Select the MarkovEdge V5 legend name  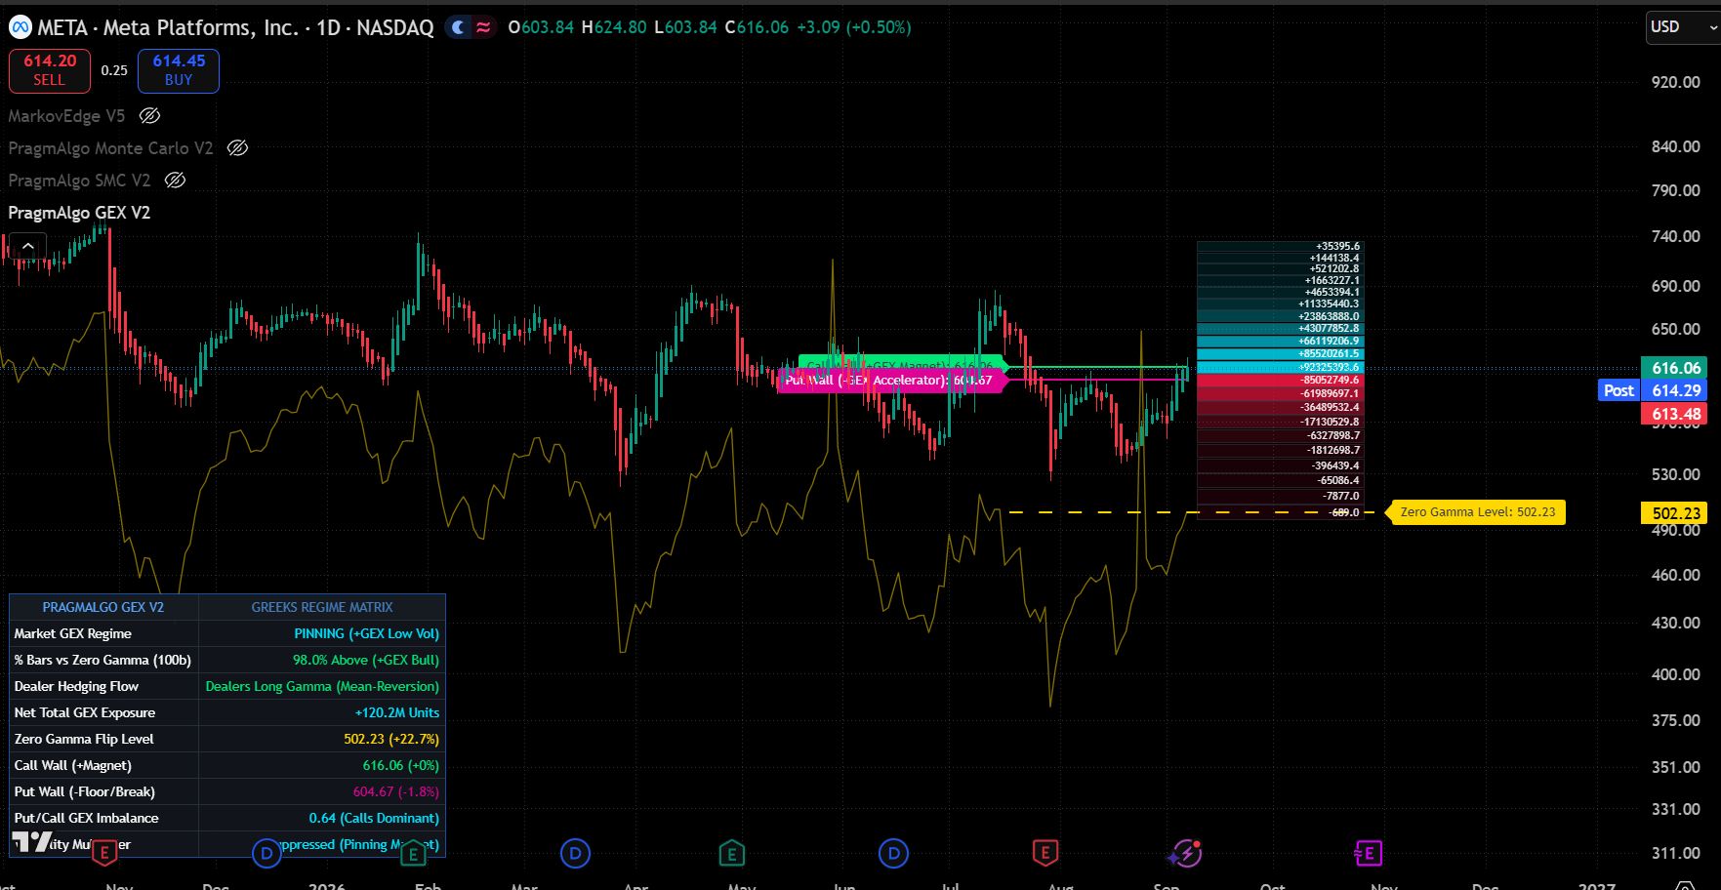click(66, 116)
